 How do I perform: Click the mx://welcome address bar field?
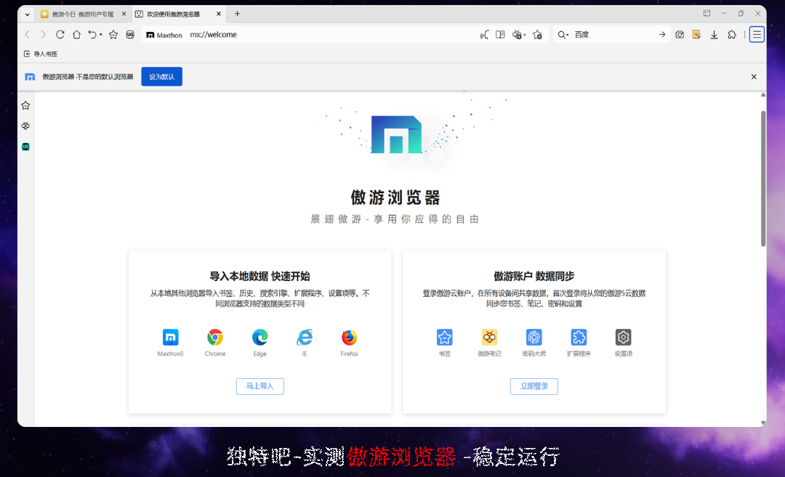point(327,34)
